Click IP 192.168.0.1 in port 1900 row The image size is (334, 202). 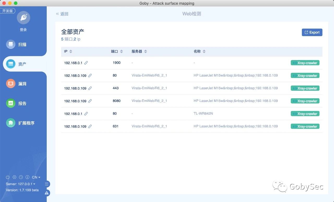click(73, 63)
